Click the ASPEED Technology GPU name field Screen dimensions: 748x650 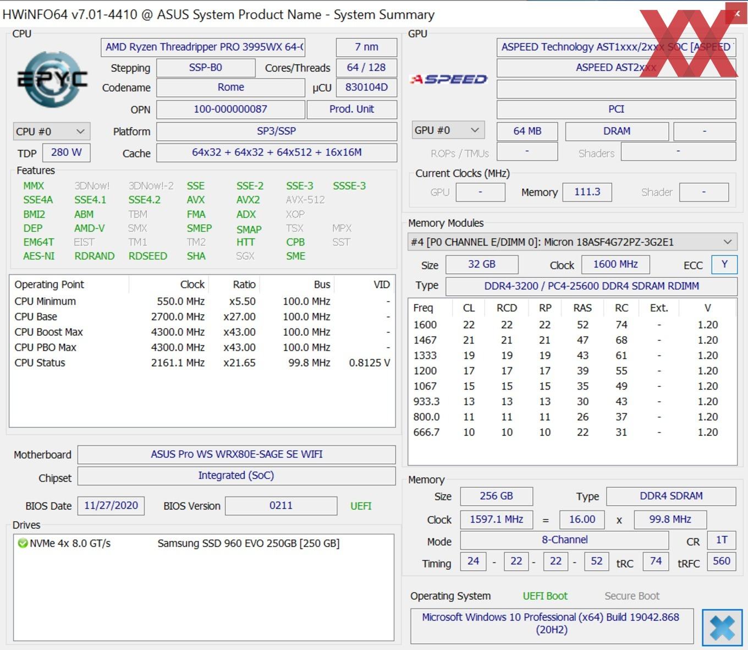[616, 47]
